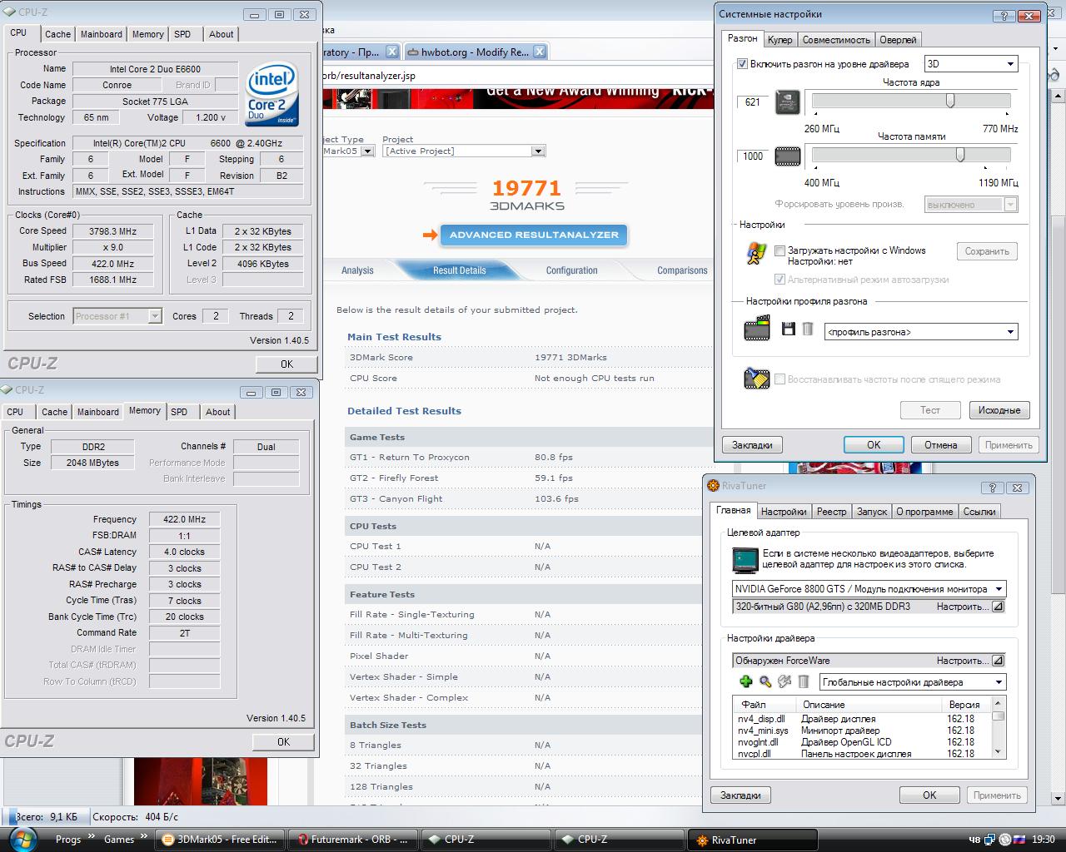Click the memory frequency value field 1000
This screenshot has height=852, width=1066.
click(x=753, y=156)
